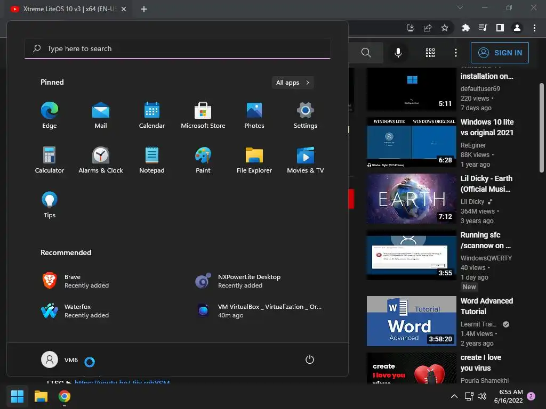
Task: Toggle Chrome side panel
Action: (500, 28)
